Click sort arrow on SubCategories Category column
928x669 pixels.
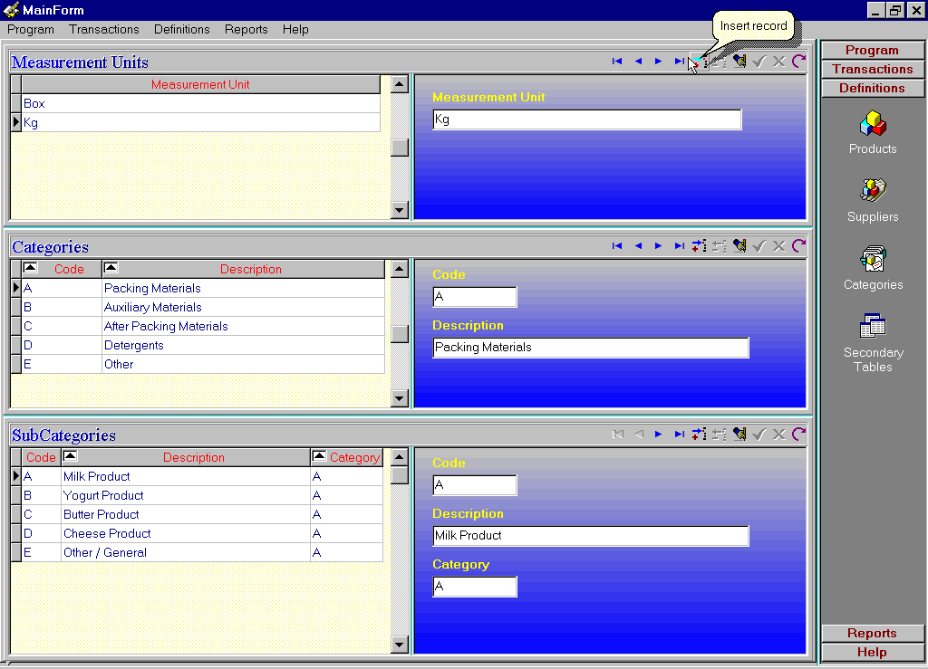click(319, 457)
